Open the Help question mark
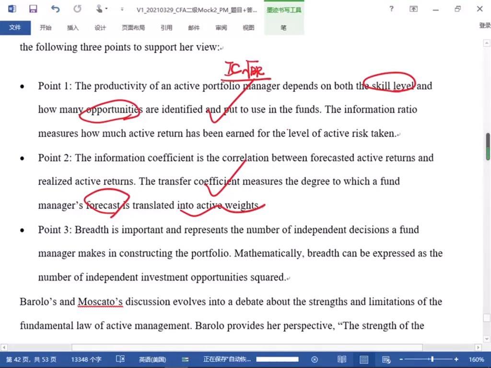491x368 pixels. 391,9
